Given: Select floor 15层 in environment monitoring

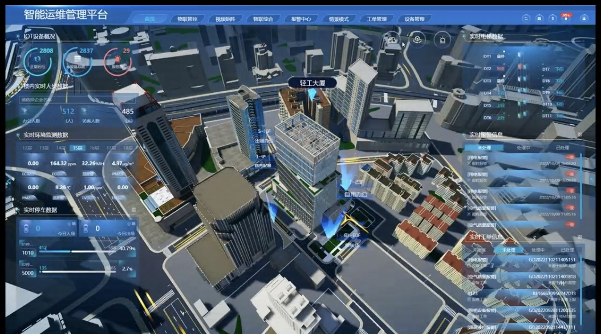Looking at the screenshot, I should tap(77, 148).
